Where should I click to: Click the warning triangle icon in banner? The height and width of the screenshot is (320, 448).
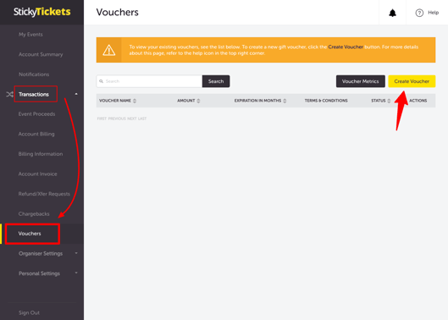click(109, 50)
